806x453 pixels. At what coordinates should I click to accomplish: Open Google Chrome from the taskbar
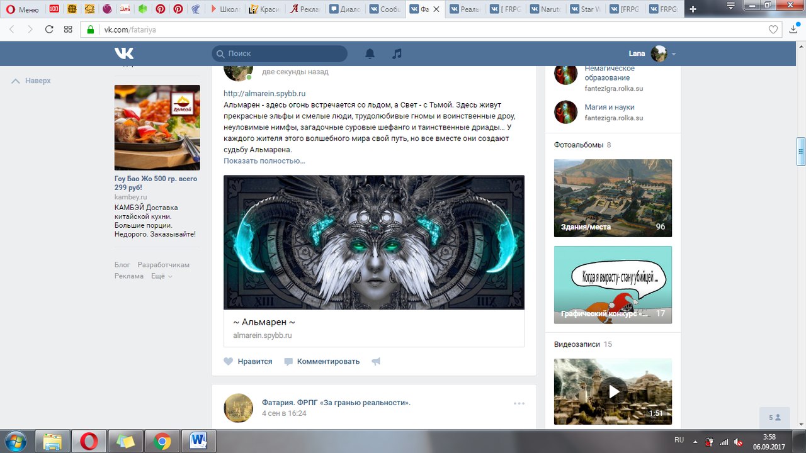(162, 442)
